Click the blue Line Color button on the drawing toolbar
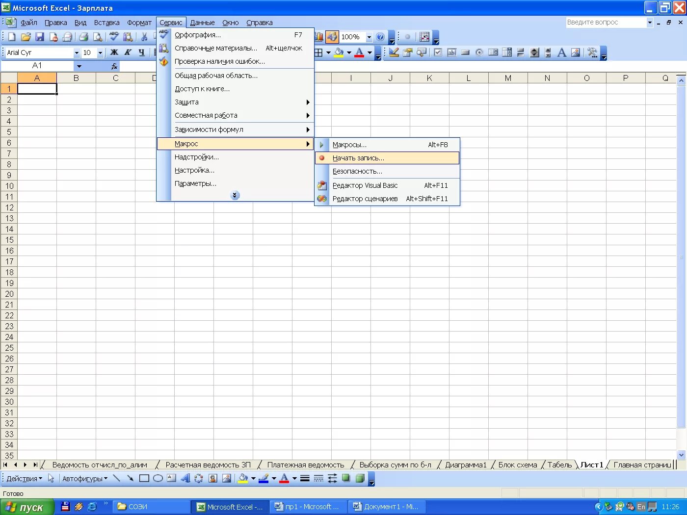This screenshot has height=515, width=687. tap(264, 478)
